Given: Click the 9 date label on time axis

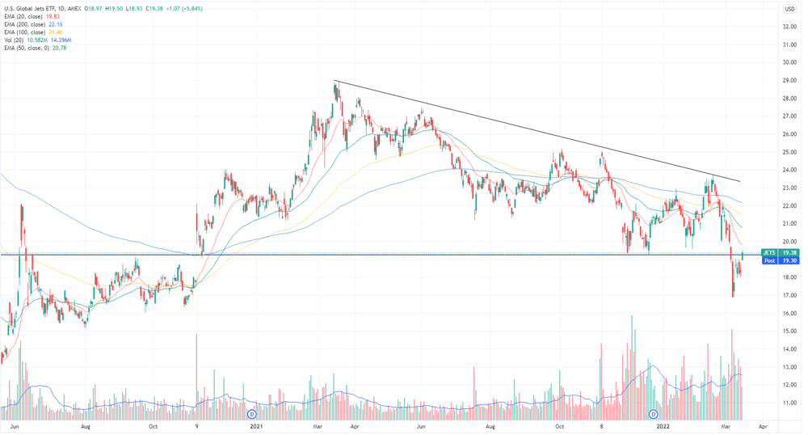Looking at the screenshot, I should click(197, 426).
